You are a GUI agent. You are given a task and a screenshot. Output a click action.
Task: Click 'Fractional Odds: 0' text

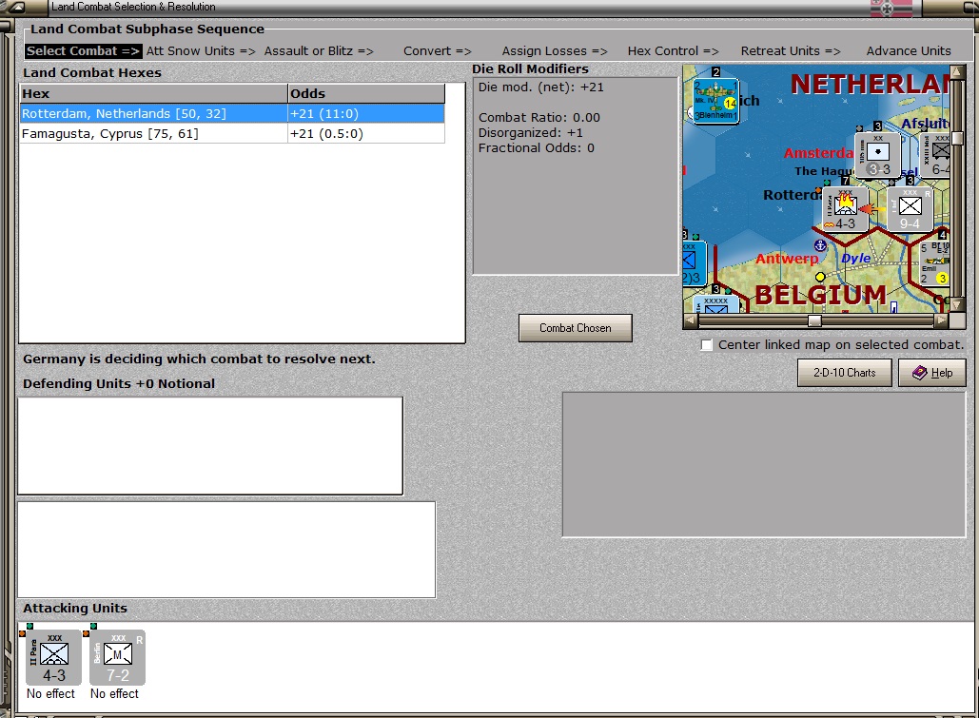point(537,148)
